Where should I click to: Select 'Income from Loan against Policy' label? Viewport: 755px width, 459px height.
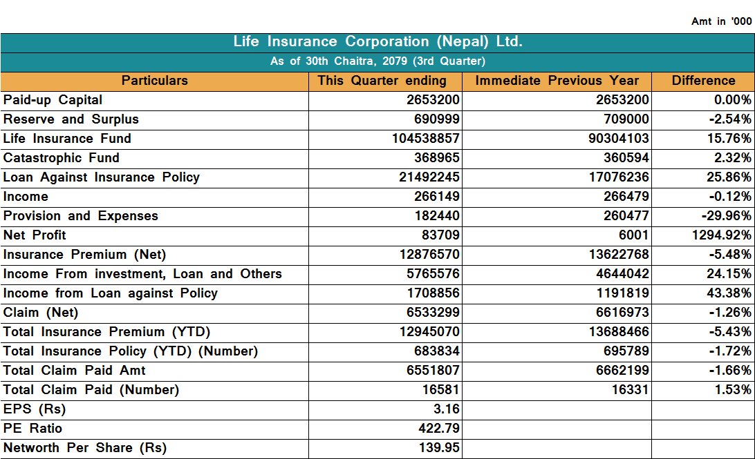coord(111,293)
